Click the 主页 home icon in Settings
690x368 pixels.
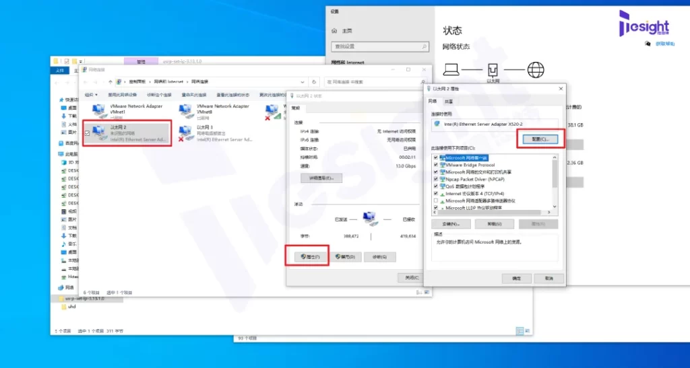334,31
